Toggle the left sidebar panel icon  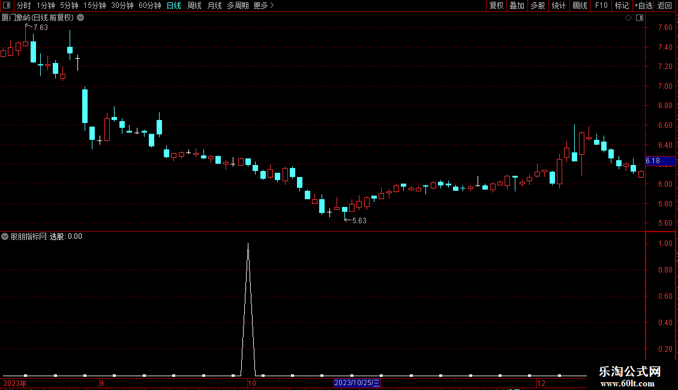(x=7, y=5)
